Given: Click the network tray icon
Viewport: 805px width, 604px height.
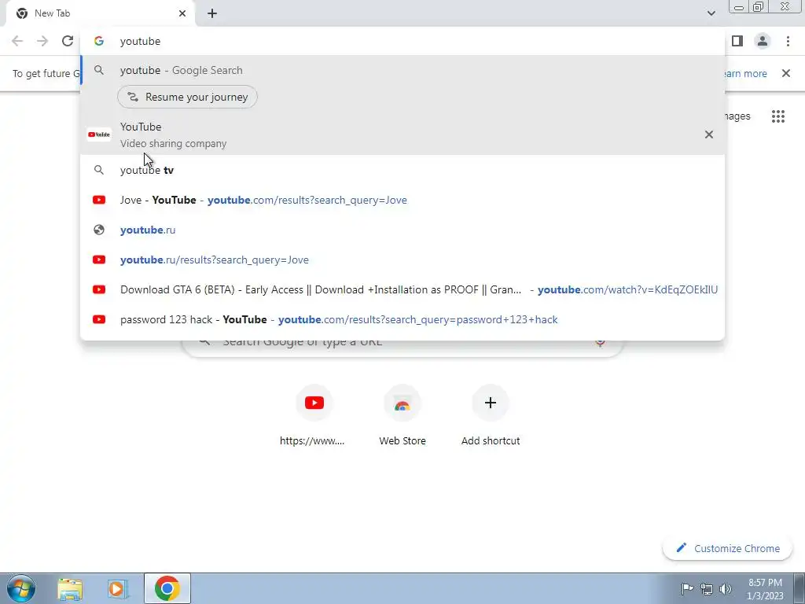Looking at the screenshot, I should (x=707, y=589).
